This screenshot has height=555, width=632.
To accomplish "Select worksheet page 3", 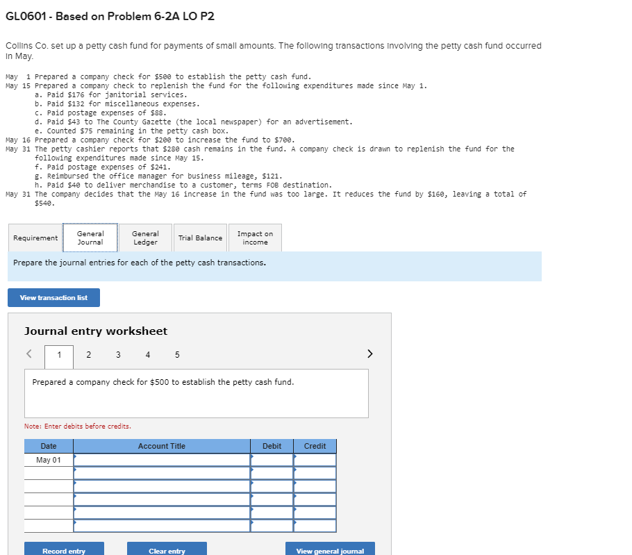I will 118,354.
